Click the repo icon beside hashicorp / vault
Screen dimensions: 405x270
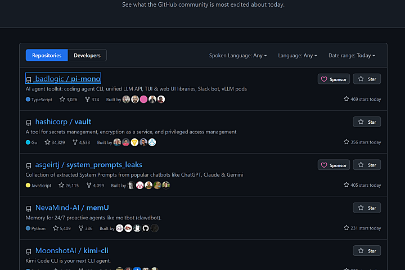(29, 123)
